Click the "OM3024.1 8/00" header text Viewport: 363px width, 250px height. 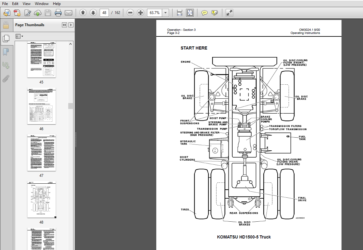[309, 30]
